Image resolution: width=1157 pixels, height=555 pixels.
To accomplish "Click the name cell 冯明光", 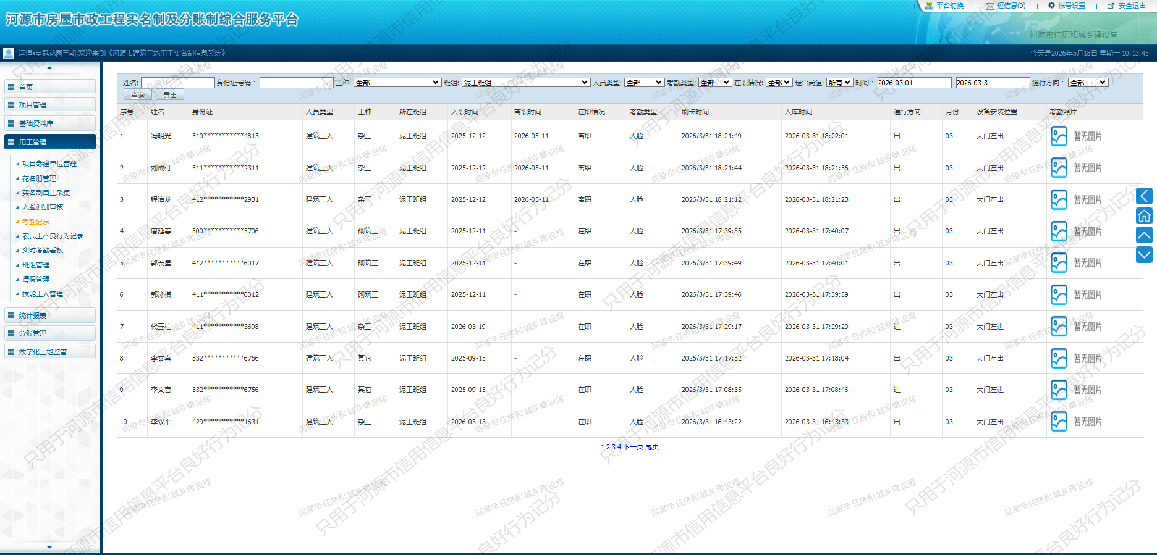I will click(161, 136).
